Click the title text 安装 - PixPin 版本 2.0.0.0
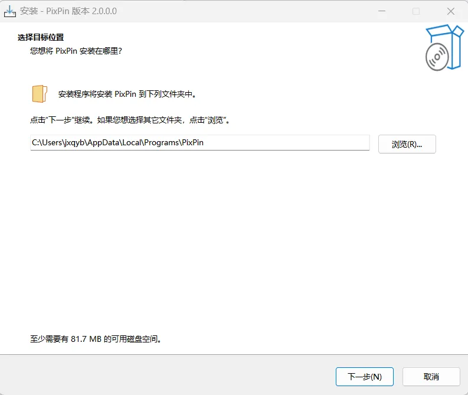 [x=68, y=11]
